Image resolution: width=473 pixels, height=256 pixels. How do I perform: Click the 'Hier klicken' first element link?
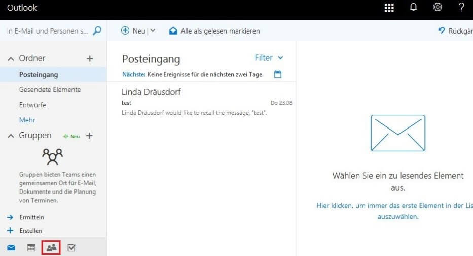[x=395, y=211]
